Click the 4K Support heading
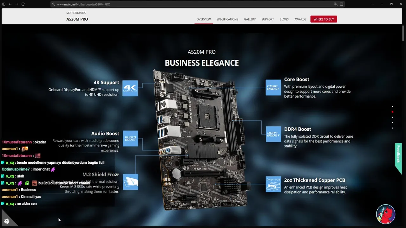This screenshot has height=228, width=406. point(106,83)
